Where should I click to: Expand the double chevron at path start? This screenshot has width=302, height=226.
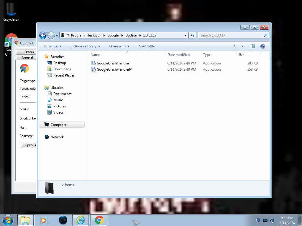[x=68, y=35]
